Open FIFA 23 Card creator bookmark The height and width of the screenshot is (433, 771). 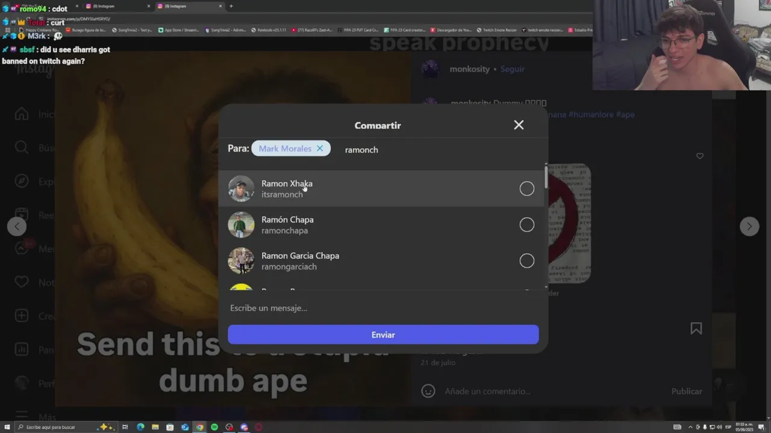click(x=404, y=29)
